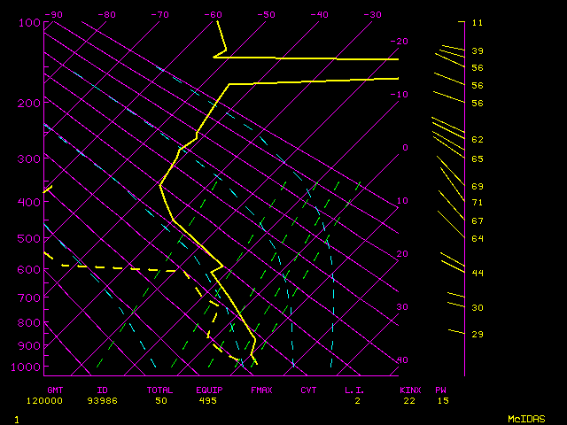Click the 700 pressure level label

29,298
